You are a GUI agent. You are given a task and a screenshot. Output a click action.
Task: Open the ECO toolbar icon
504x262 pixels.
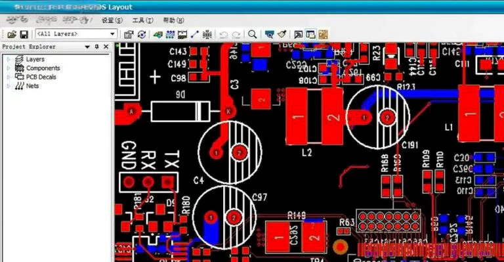coord(195,34)
